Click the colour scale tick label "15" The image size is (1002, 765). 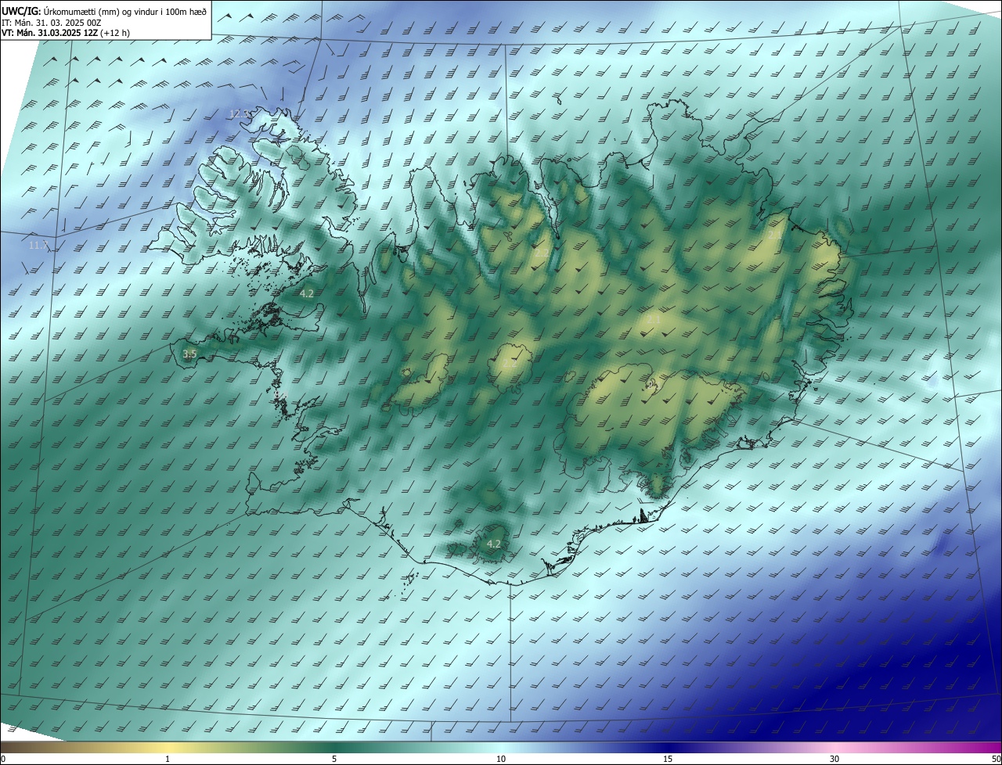coord(668,759)
